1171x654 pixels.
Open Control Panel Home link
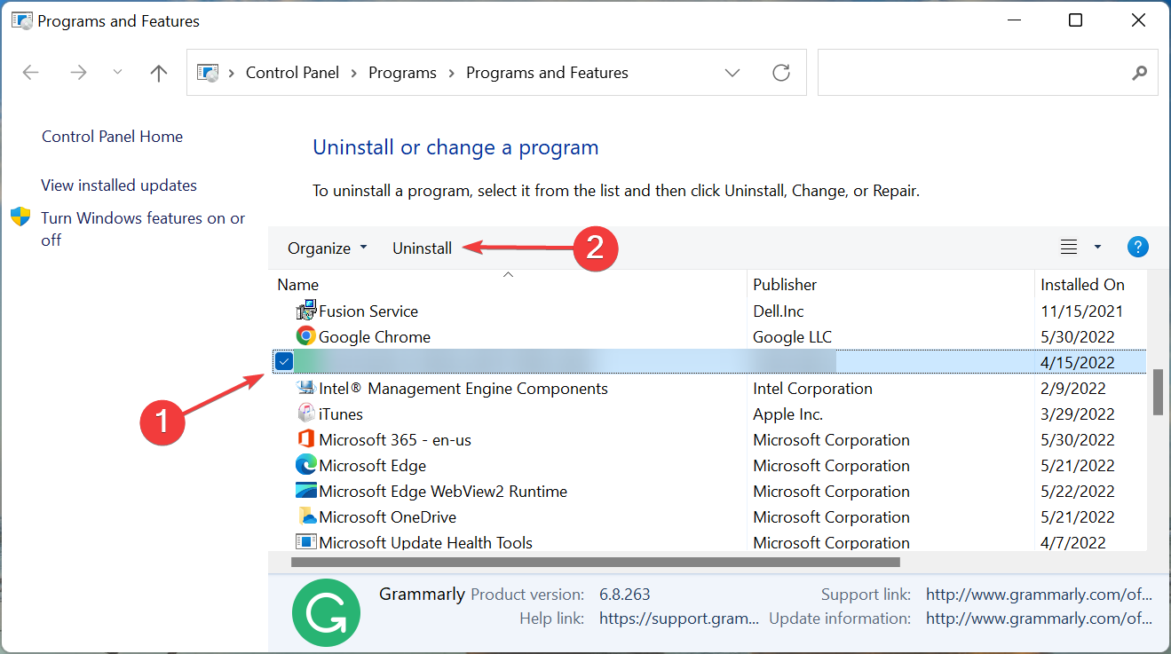coord(112,137)
